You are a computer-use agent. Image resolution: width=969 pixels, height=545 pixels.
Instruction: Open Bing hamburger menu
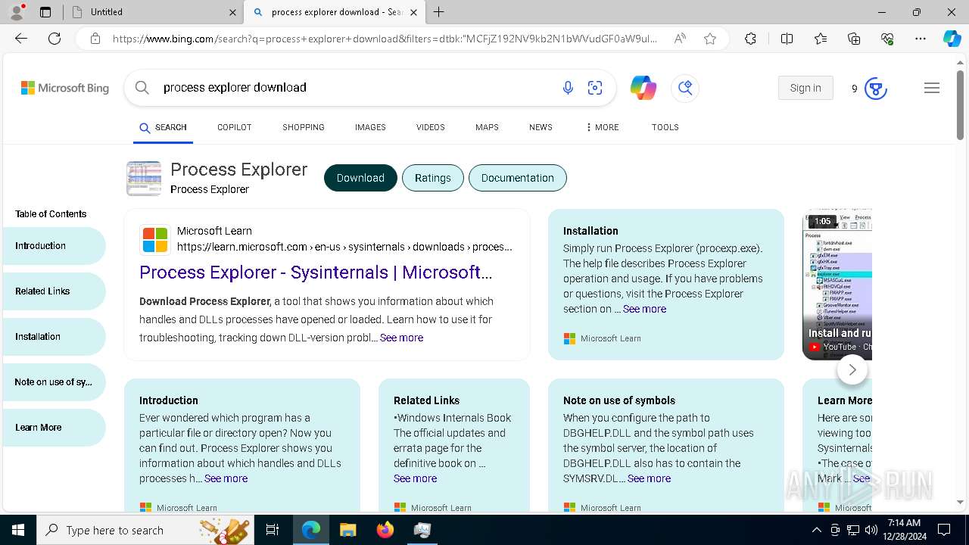932,88
